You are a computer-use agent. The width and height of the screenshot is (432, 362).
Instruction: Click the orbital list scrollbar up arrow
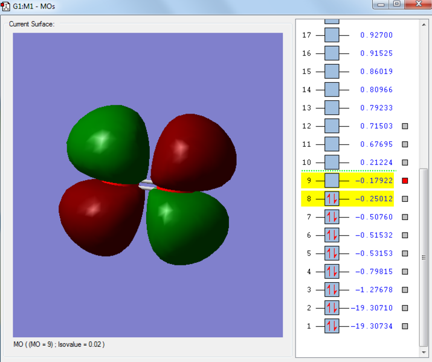point(424,25)
